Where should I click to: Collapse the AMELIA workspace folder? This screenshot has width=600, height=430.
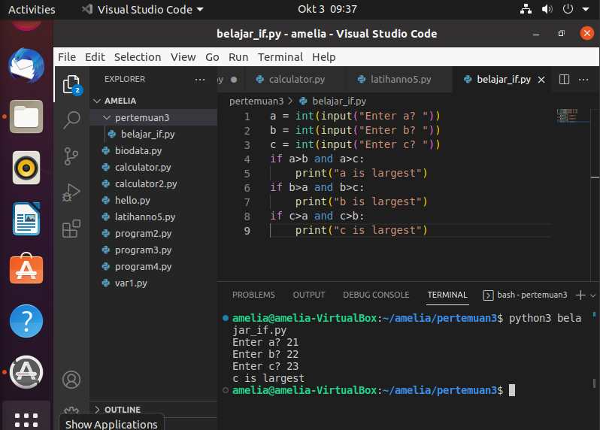(x=97, y=101)
